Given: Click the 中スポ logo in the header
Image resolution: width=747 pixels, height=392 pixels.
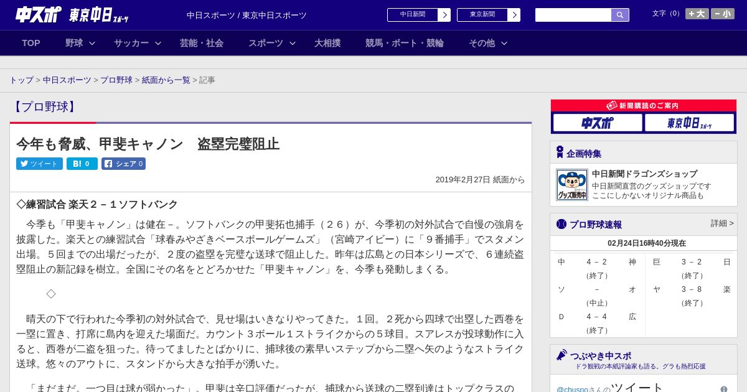Looking at the screenshot, I should 39,14.
